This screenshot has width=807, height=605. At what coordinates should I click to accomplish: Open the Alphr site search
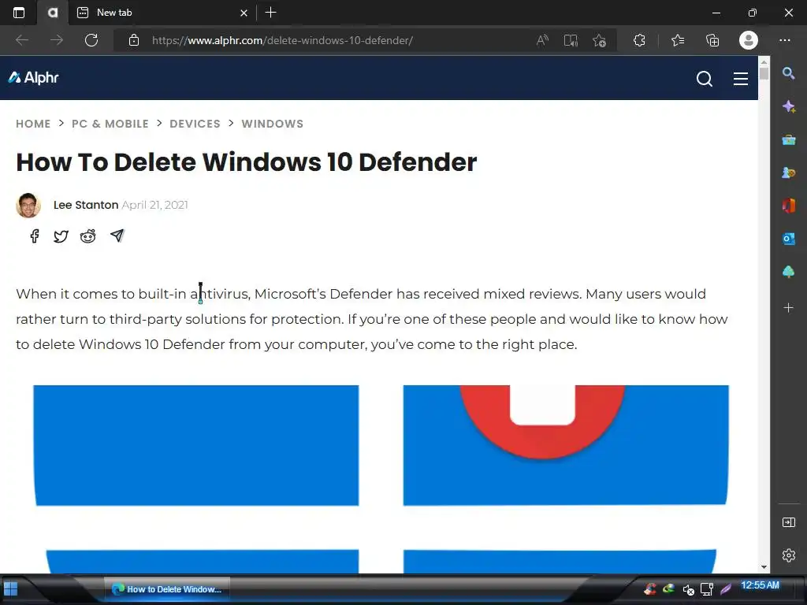click(704, 79)
